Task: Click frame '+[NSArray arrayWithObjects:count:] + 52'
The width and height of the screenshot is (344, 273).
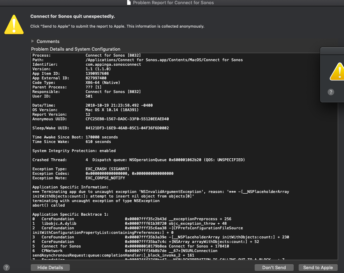Action: pos(214,242)
